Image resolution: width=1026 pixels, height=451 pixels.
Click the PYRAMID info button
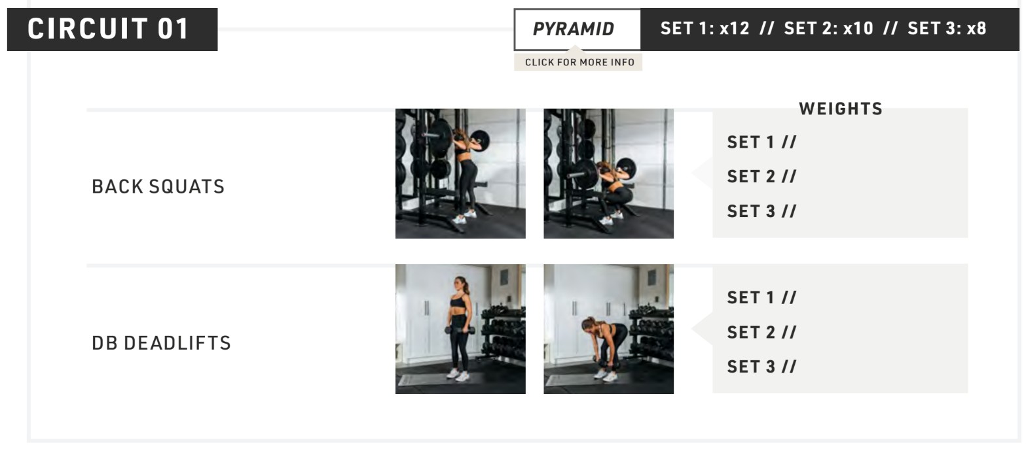(577, 29)
